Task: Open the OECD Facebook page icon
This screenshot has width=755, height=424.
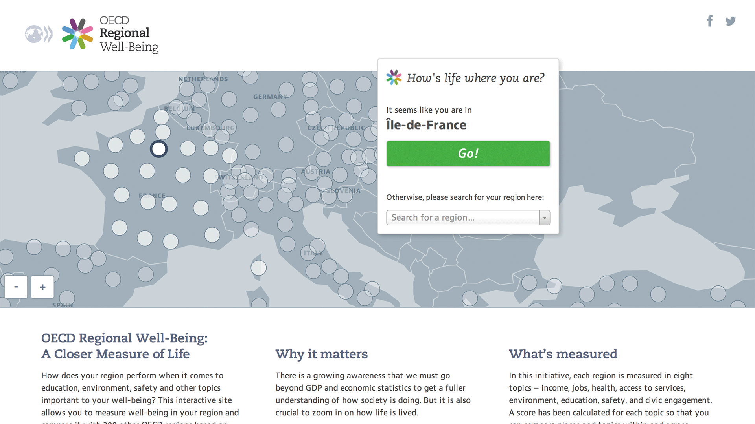Action: pyautogui.click(x=710, y=21)
